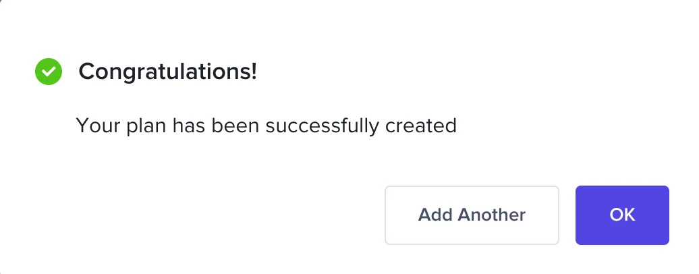This screenshot has height=274, width=699.
Task: Click the green success checkmark icon
Action: click(49, 72)
